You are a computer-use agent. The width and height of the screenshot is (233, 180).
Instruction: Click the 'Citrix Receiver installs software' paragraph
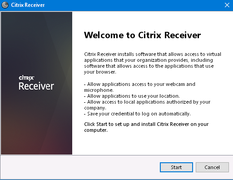153,63
